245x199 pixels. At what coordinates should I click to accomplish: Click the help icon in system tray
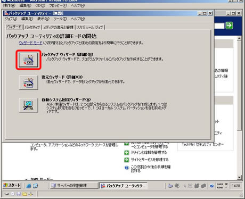point(211,186)
